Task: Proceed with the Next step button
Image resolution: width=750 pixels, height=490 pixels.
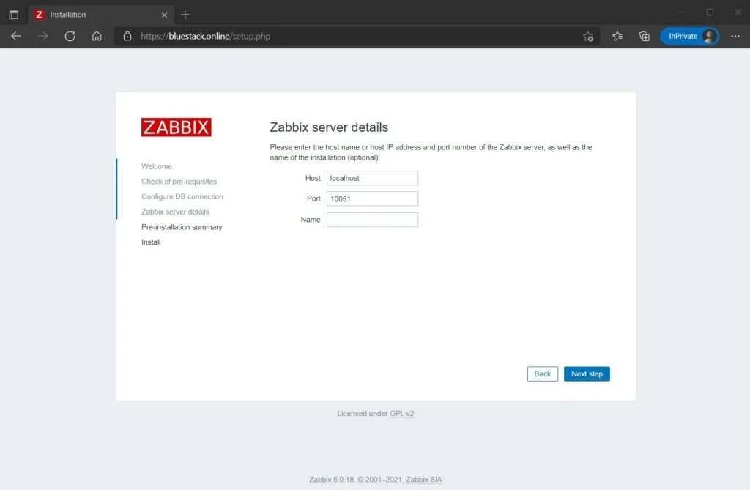Action: click(587, 374)
